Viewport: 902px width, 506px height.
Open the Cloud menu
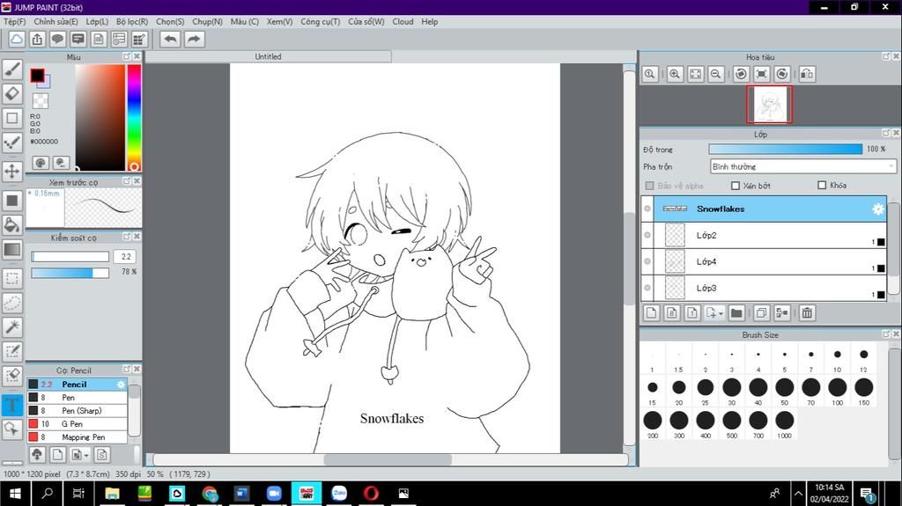[403, 21]
